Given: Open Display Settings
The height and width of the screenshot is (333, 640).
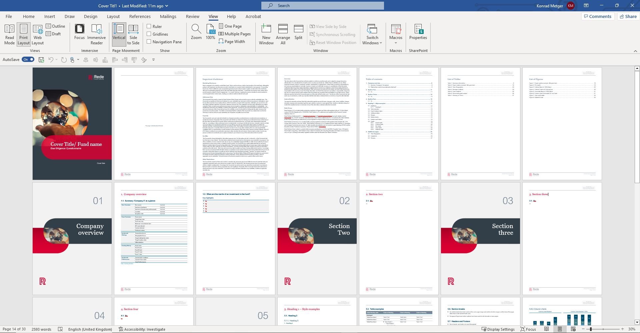Looking at the screenshot, I should coord(498,329).
